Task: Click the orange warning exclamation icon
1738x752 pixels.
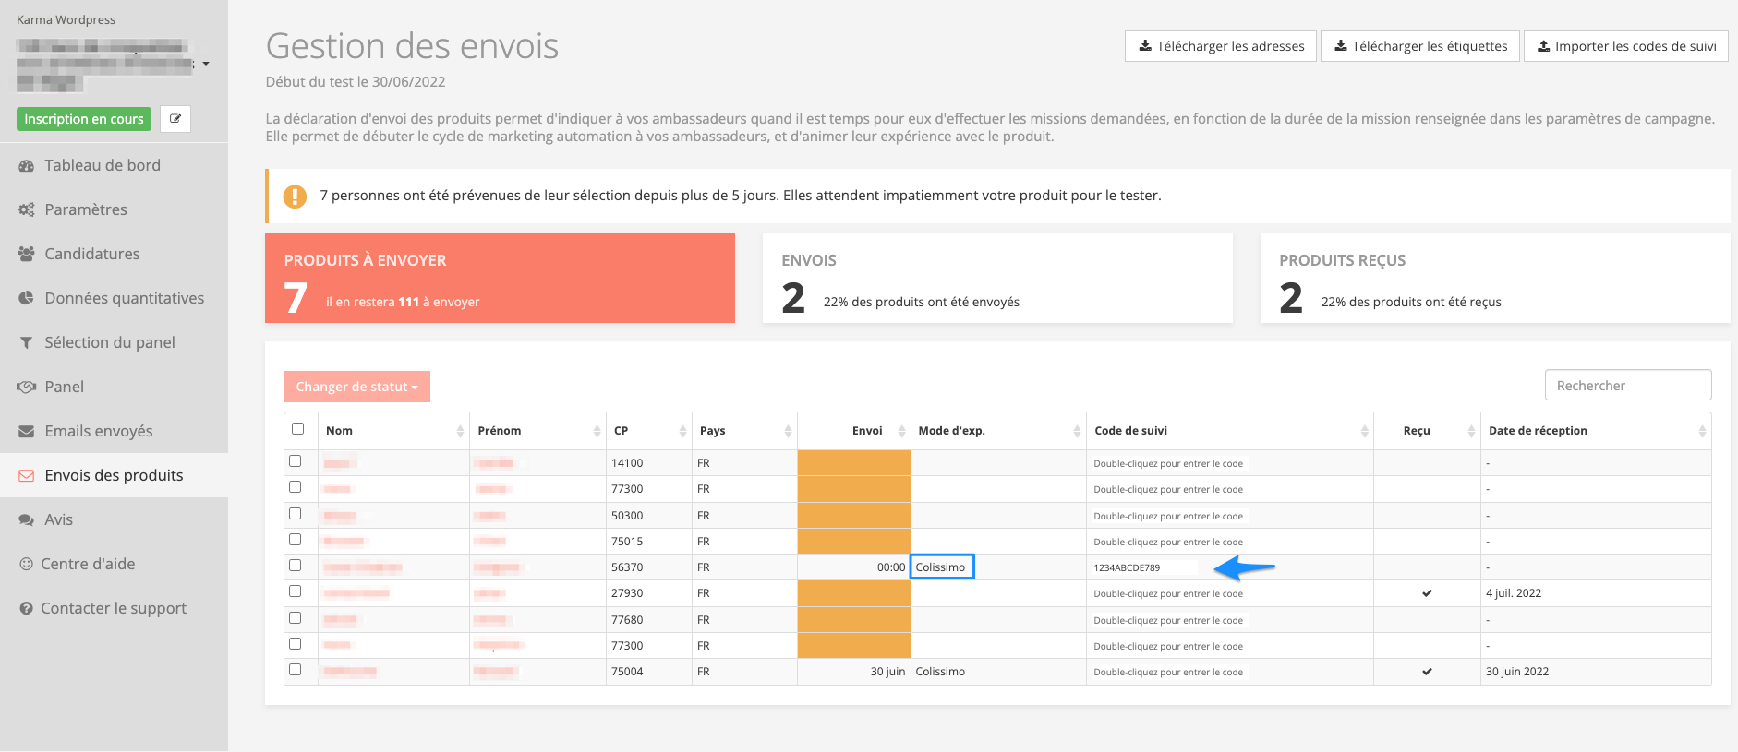Action: 295,197
